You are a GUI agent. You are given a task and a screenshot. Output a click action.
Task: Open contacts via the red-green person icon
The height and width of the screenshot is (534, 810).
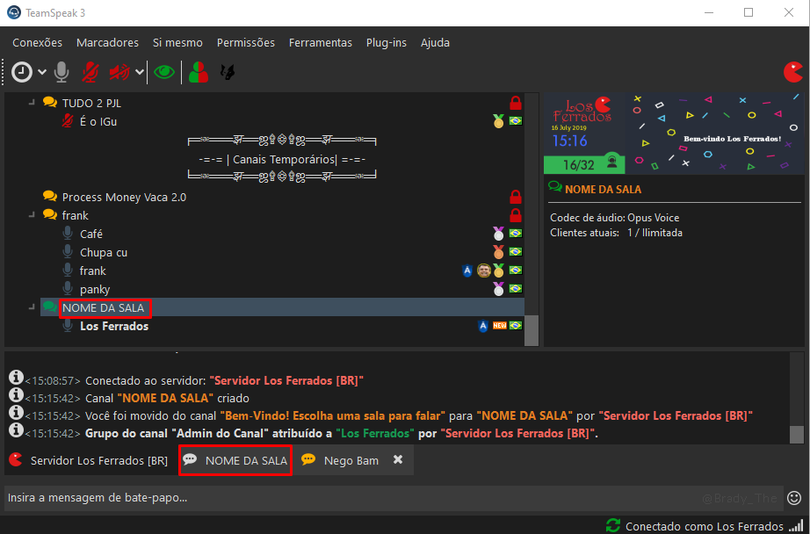click(199, 72)
